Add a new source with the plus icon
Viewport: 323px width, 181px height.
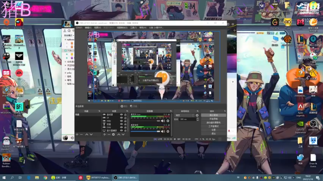click(105, 134)
